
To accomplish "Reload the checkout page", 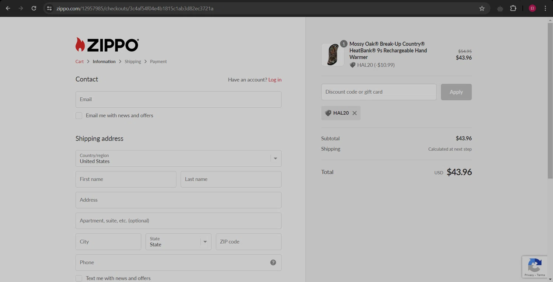I will [x=34, y=8].
